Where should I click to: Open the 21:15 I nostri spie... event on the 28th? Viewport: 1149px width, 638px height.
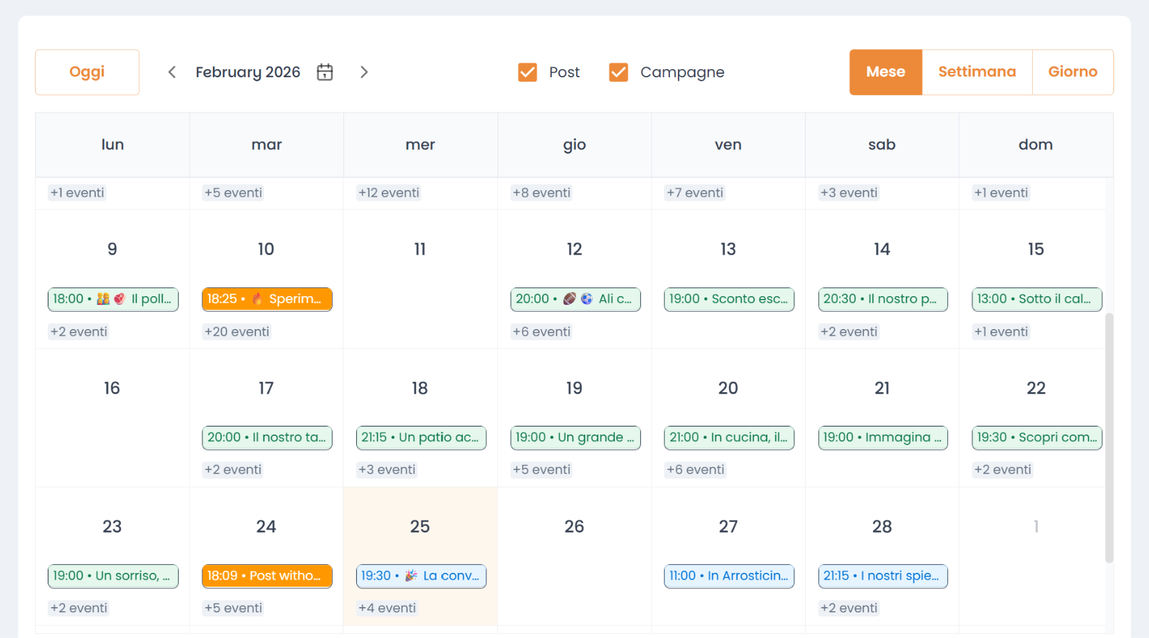(x=882, y=576)
